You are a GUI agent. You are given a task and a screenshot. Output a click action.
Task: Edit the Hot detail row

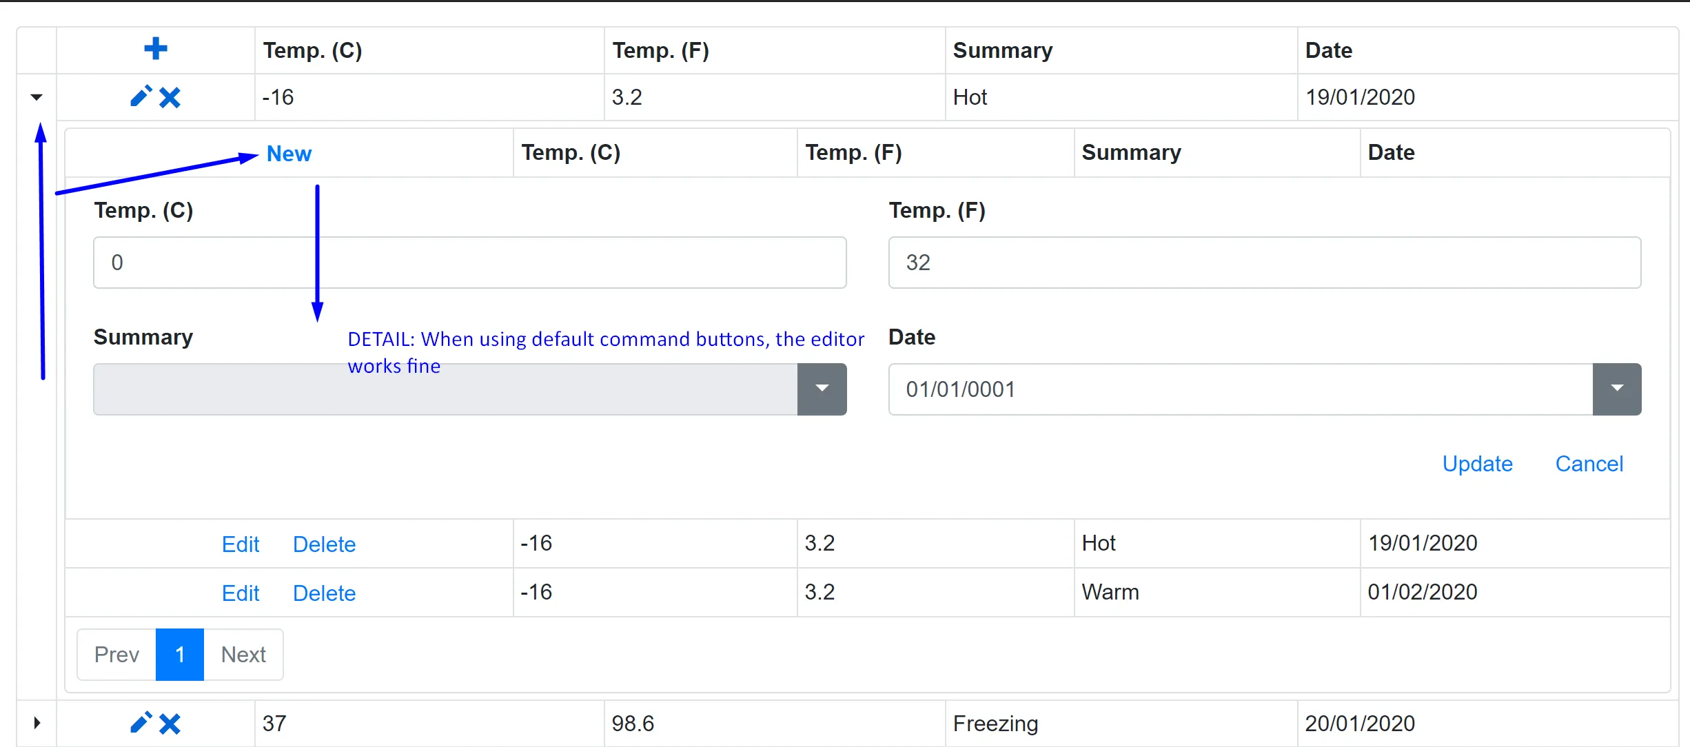click(x=241, y=544)
